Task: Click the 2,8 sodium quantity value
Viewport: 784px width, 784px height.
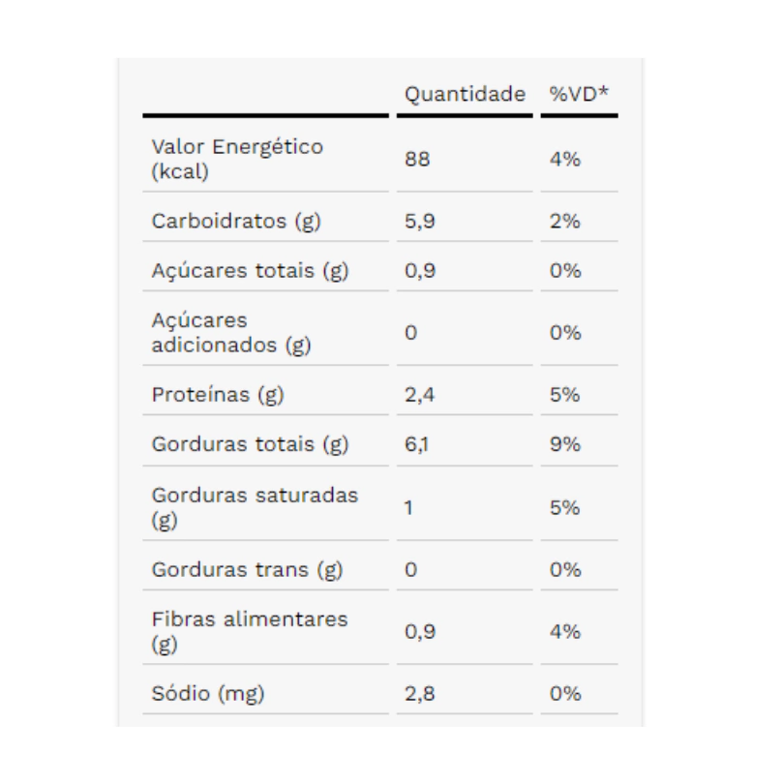Action: tap(419, 693)
